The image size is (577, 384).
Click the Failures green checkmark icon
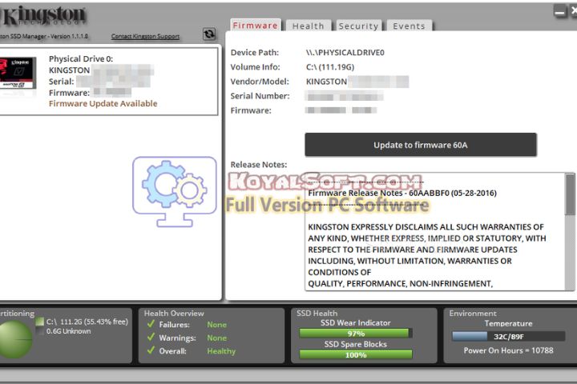coord(151,324)
